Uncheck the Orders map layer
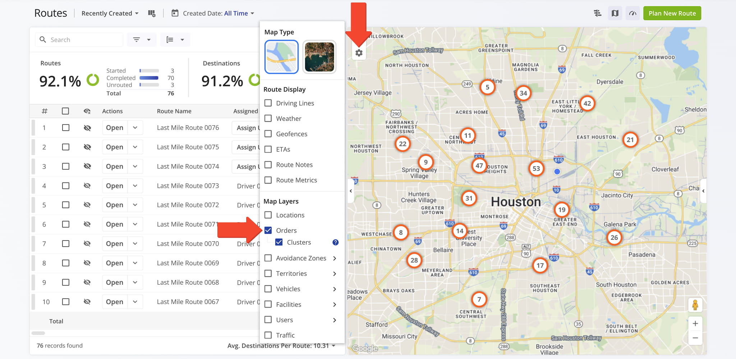The height and width of the screenshot is (359, 736). (268, 230)
